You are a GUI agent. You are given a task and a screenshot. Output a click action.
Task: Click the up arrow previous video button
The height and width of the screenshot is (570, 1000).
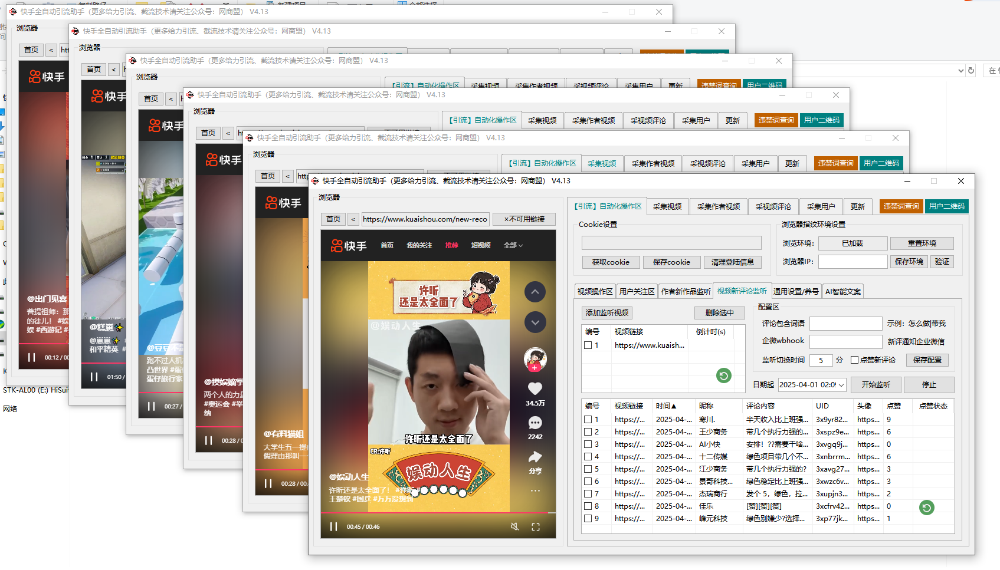tap(535, 292)
